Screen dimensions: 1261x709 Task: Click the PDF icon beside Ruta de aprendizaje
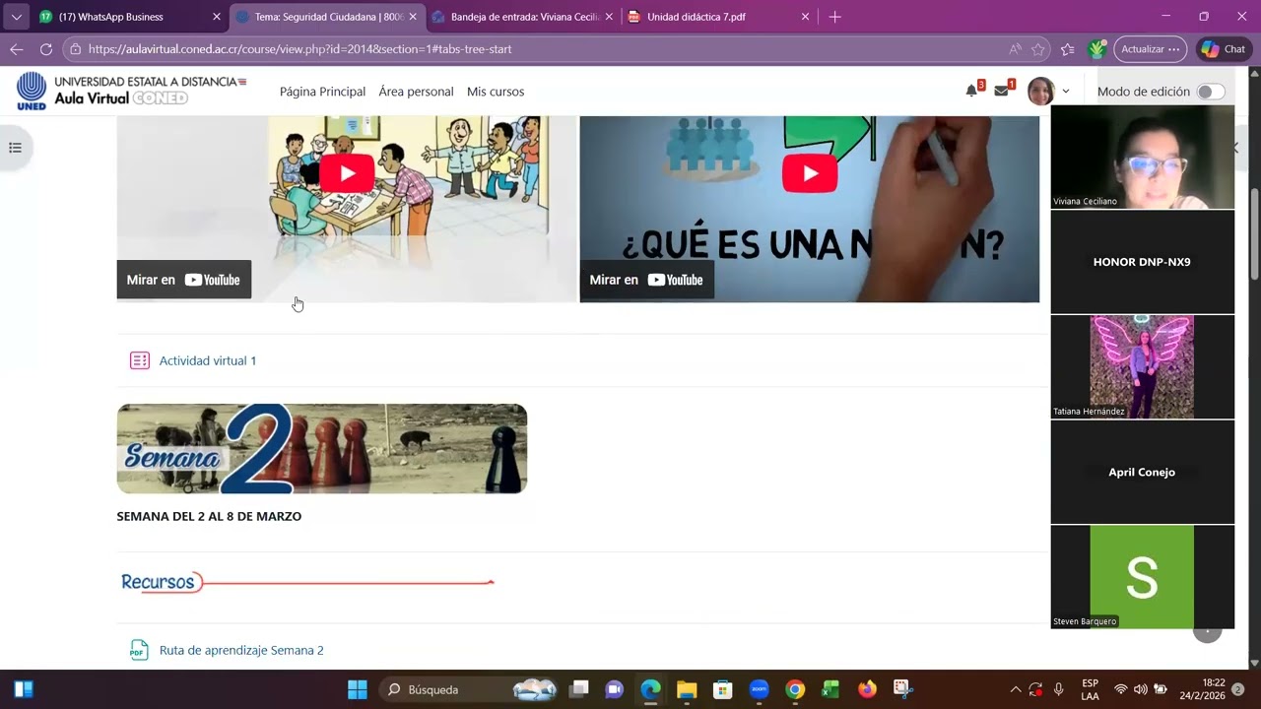(139, 650)
